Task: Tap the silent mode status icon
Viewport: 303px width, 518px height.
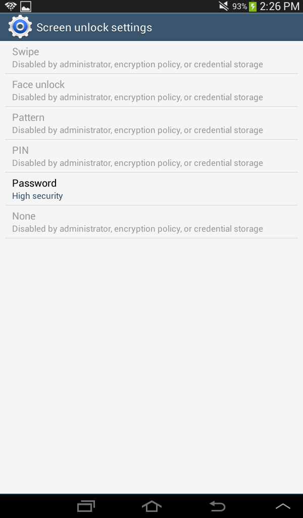Action: tap(224, 7)
